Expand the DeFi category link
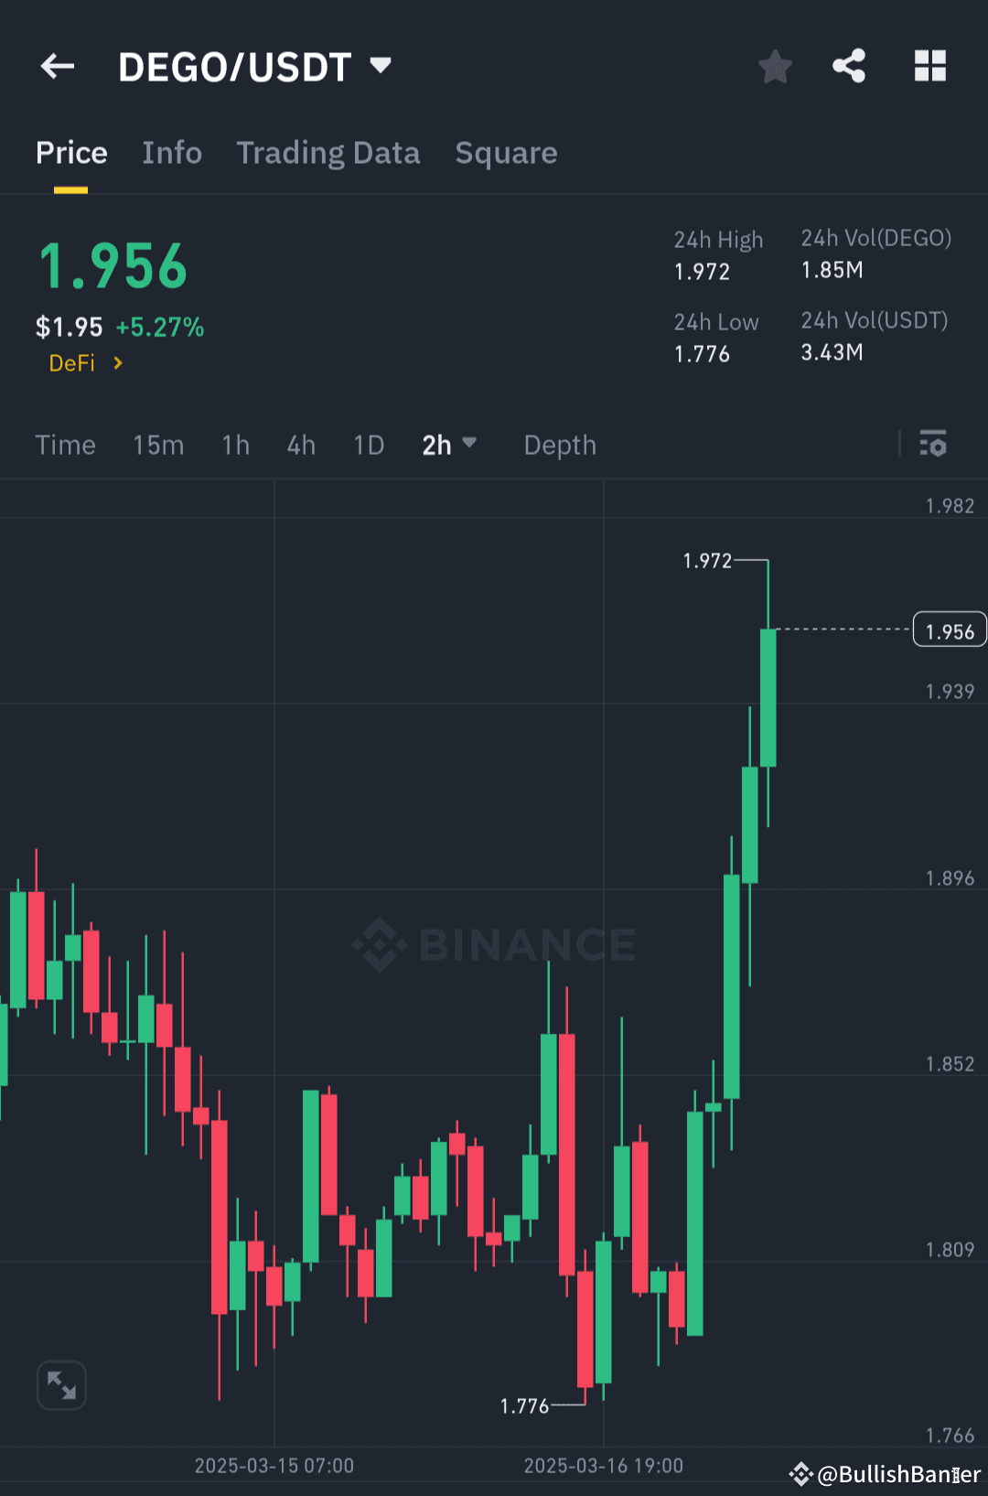The image size is (988, 1496). tap(84, 362)
